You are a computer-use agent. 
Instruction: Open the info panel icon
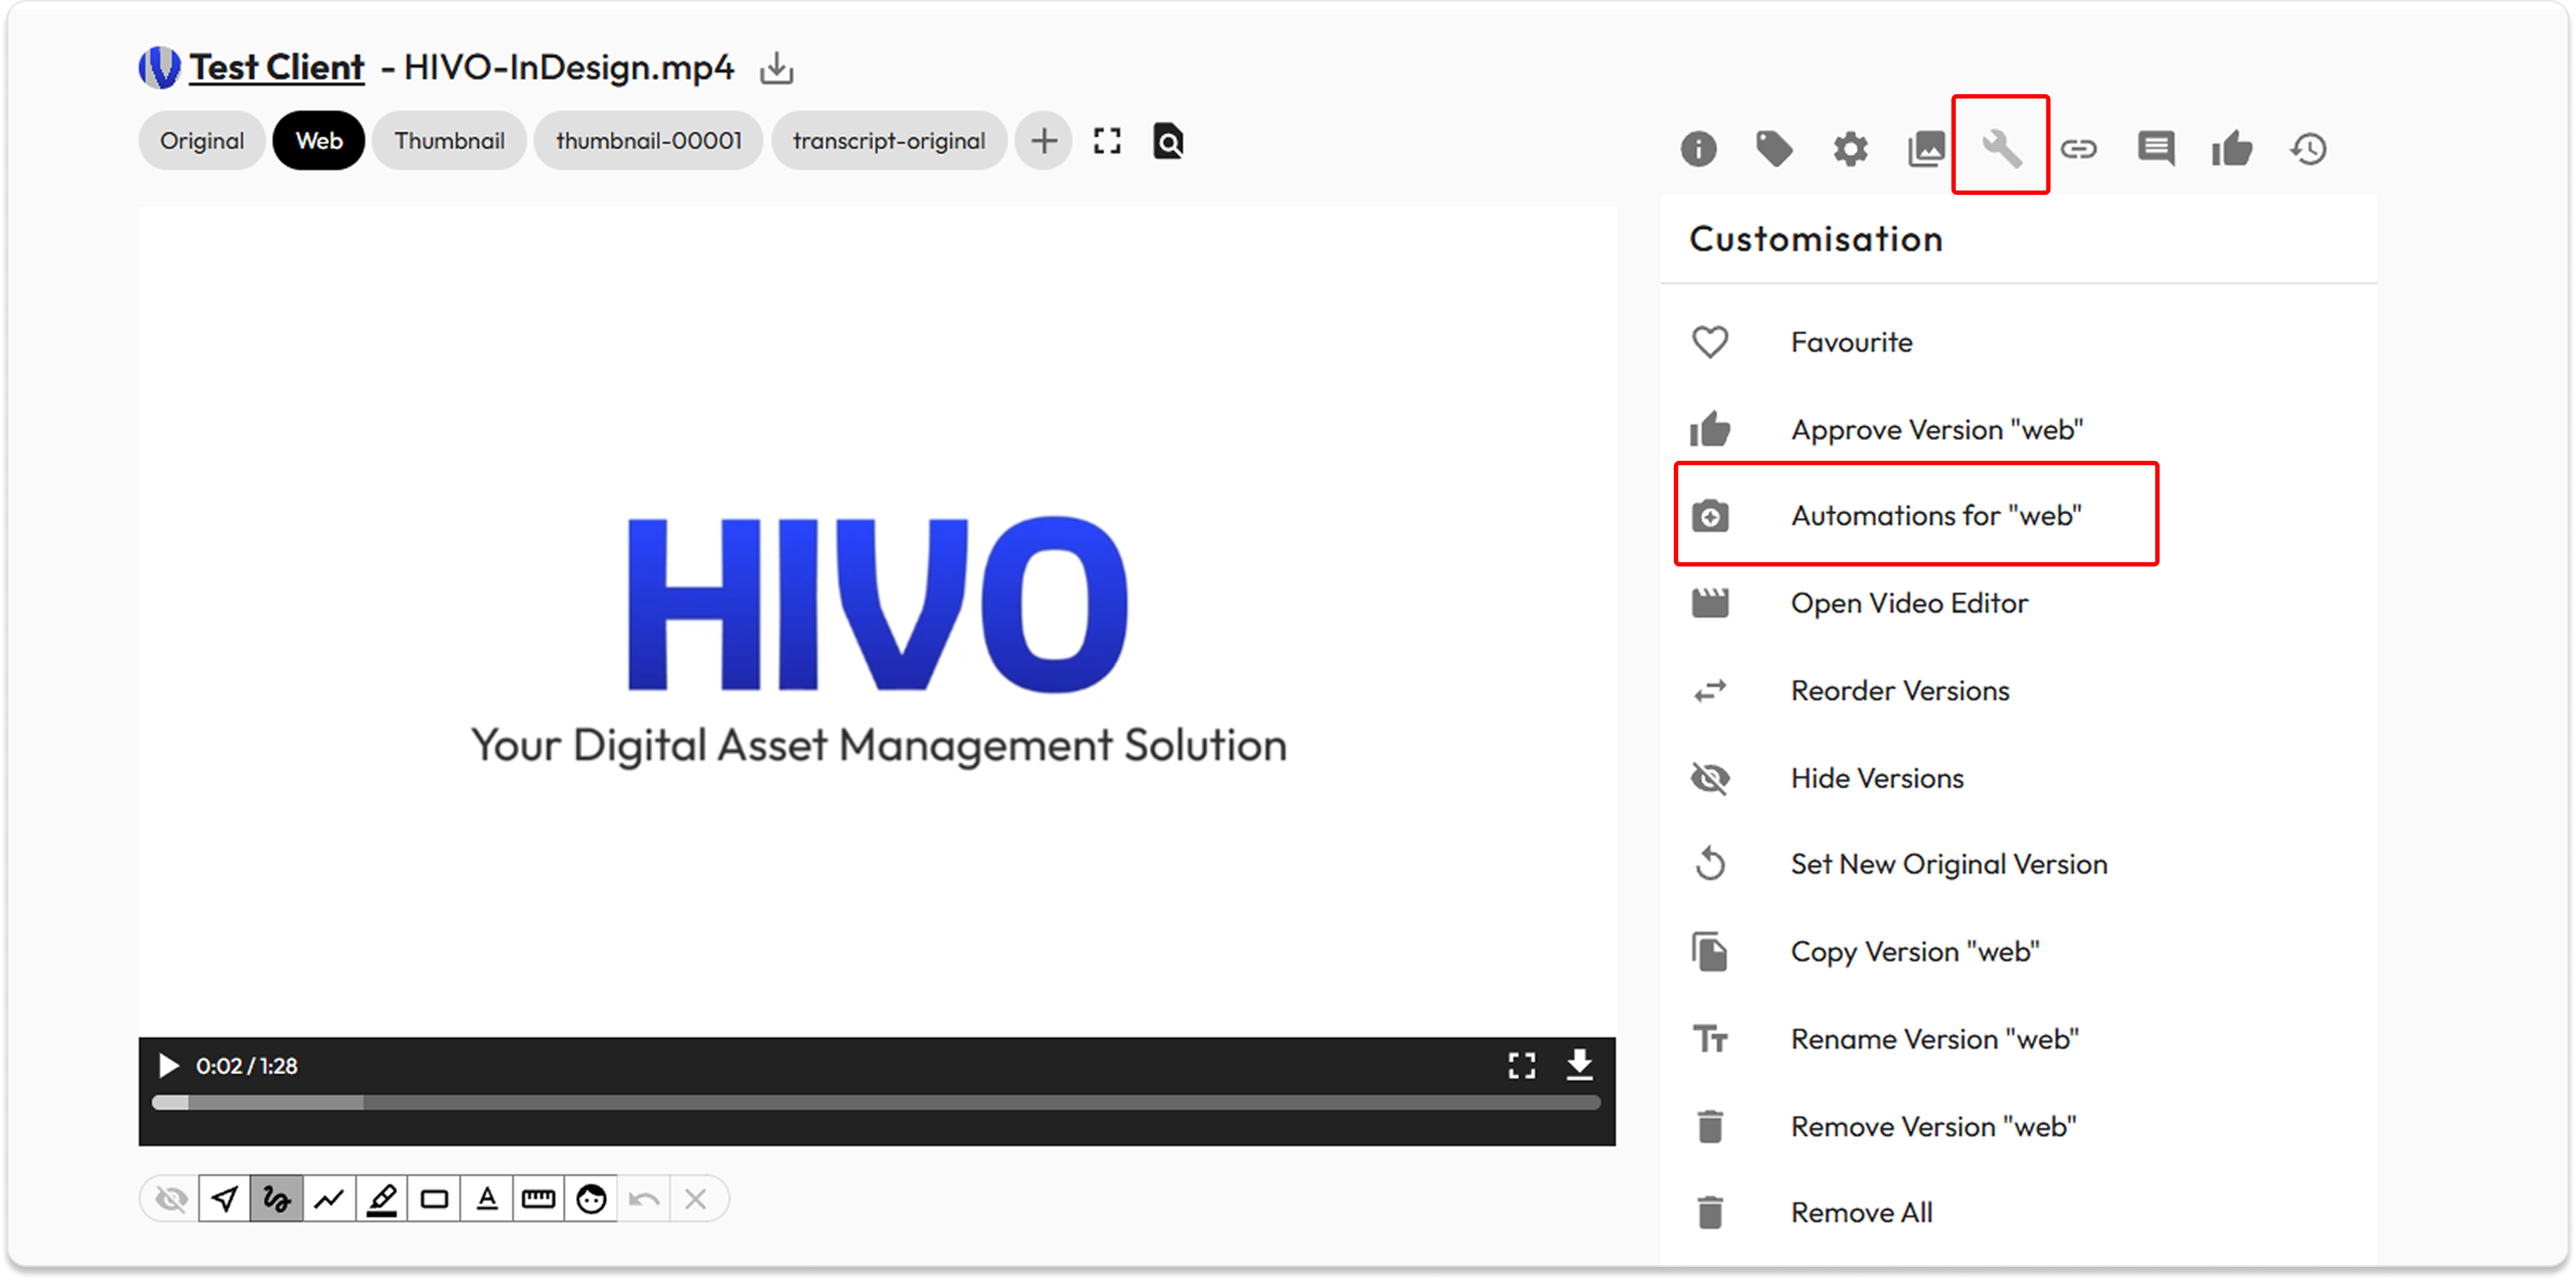1698,149
